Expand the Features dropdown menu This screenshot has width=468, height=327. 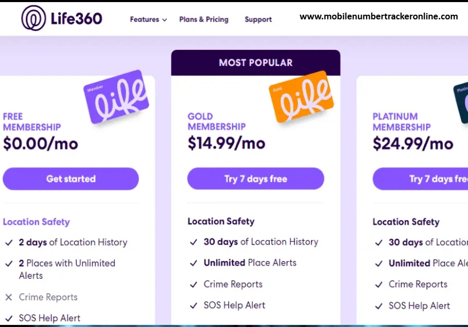point(144,19)
